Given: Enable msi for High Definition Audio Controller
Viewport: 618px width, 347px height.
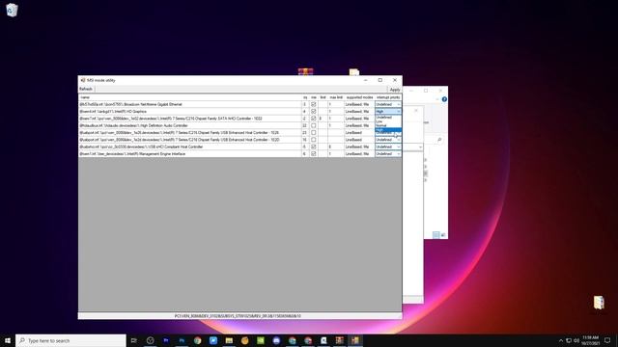Looking at the screenshot, I should tap(313, 125).
